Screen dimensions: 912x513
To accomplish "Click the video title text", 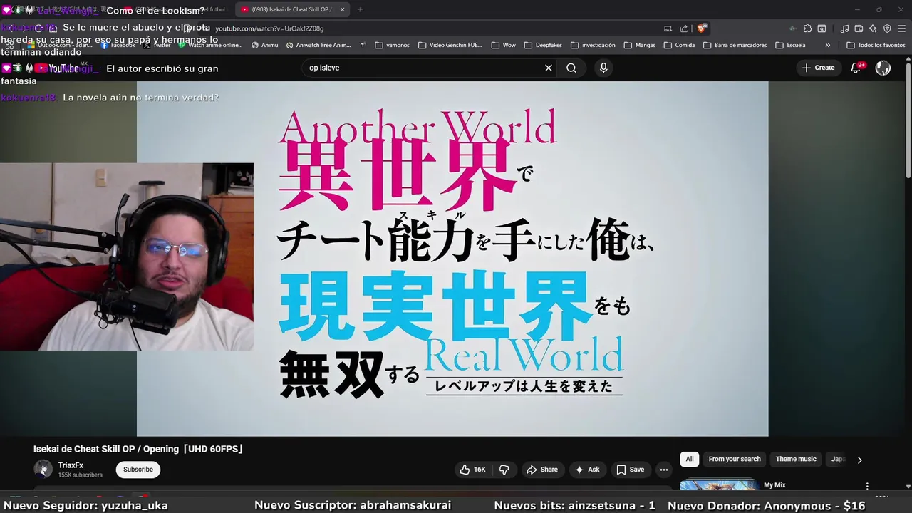I will pos(139,449).
